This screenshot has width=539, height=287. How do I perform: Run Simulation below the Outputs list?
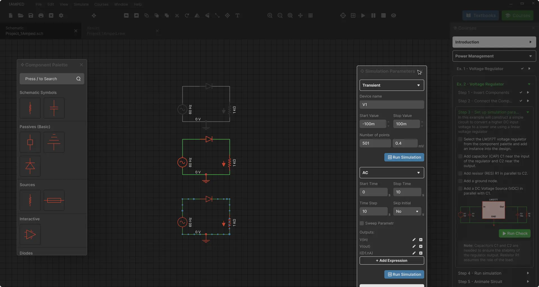coord(404,274)
